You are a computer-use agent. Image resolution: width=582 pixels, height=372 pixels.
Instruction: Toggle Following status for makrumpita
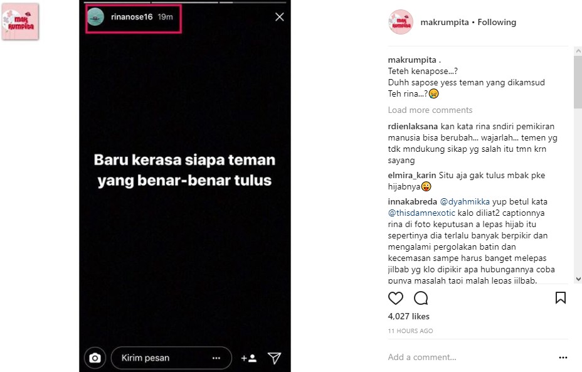click(497, 23)
